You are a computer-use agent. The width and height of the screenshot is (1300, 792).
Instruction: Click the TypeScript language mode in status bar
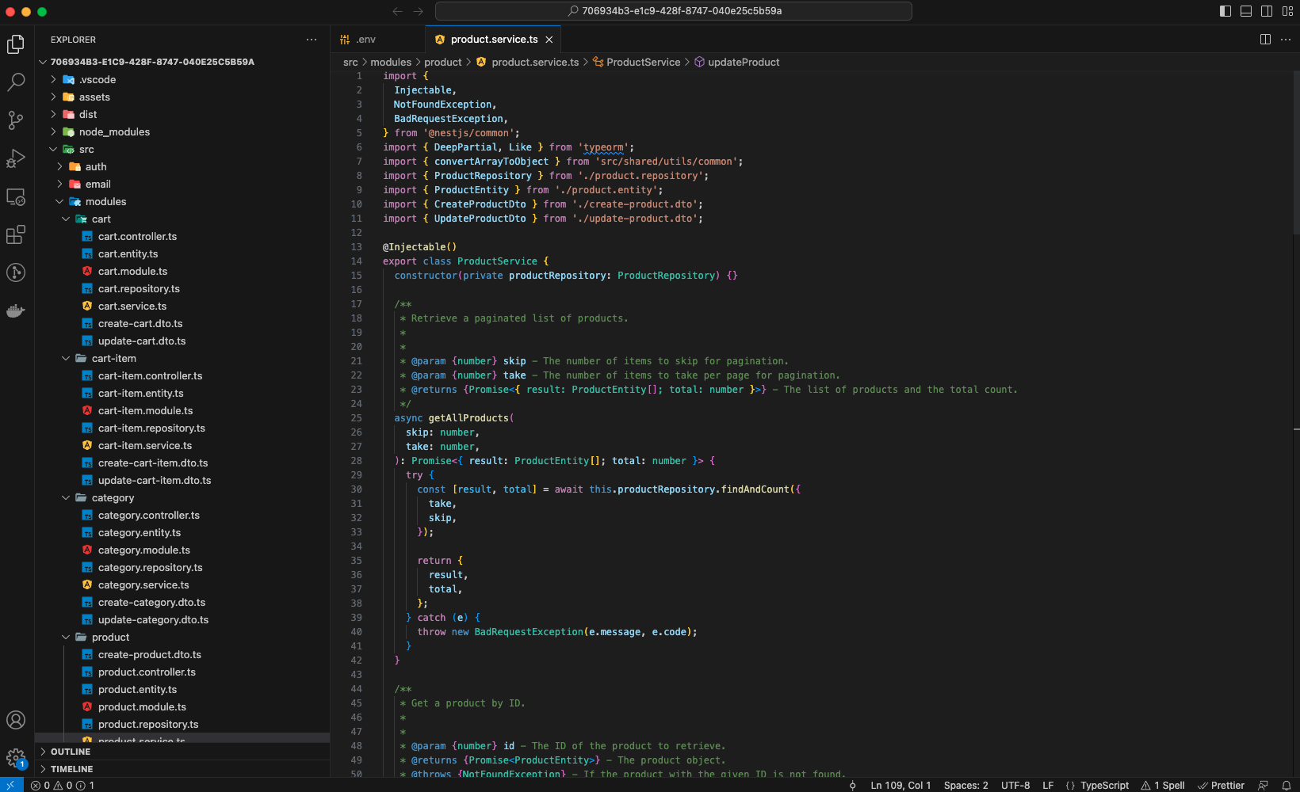(x=1103, y=786)
